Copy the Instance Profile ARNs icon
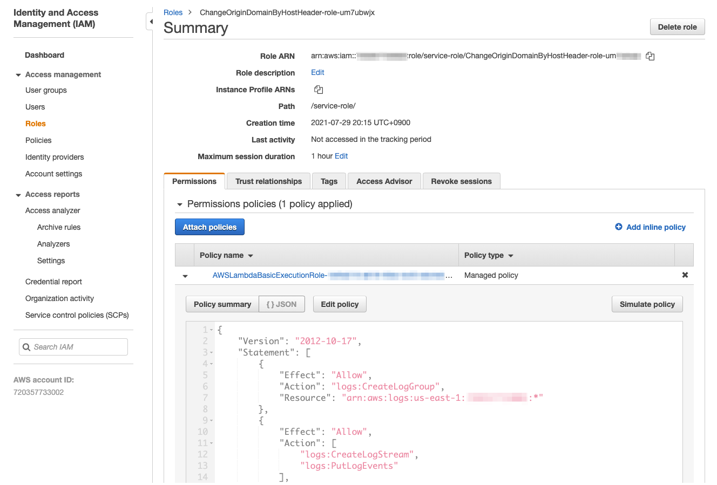717x485 pixels. pos(319,90)
